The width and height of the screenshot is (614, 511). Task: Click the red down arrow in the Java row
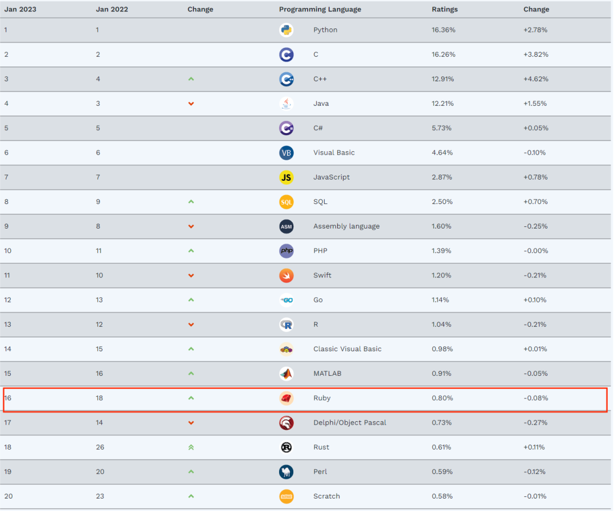point(191,103)
